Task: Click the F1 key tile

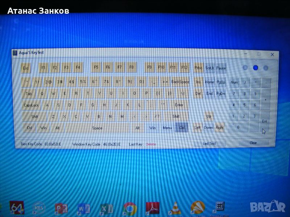Action: point(43,68)
